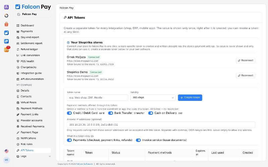This screenshot has height=167, width=268.
Task: Click the circular ring icon in rail
Action: (x=6, y=16)
